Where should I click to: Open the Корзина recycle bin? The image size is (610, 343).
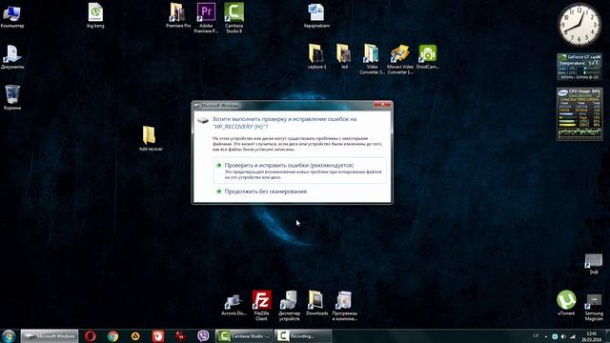[12, 97]
